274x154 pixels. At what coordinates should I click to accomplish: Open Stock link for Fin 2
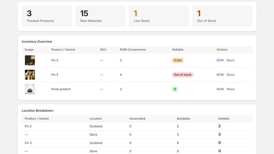(231, 60)
